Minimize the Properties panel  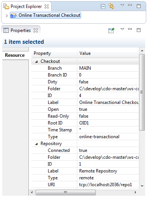pyautogui.click(x=130, y=29)
